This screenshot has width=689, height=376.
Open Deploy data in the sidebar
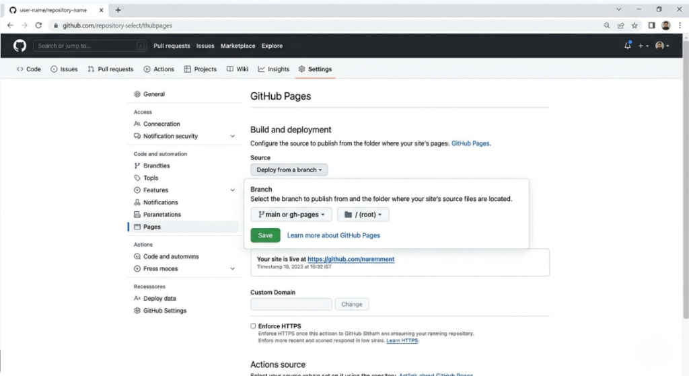point(155,298)
